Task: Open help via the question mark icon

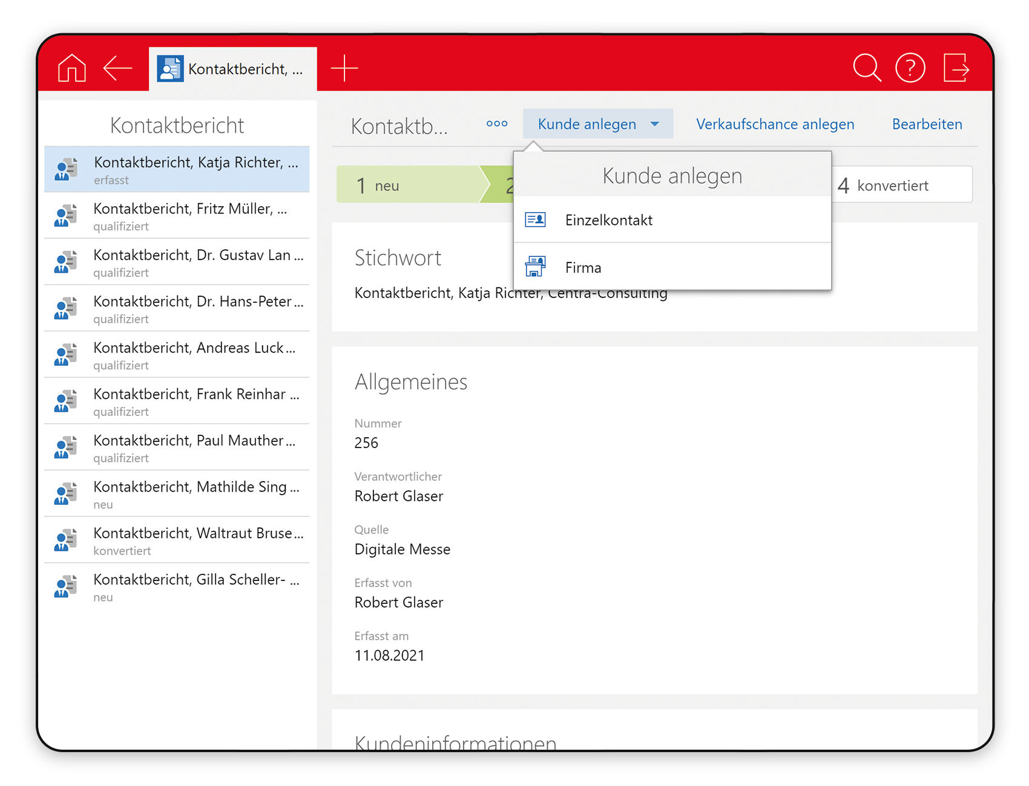Action: (910, 68)
